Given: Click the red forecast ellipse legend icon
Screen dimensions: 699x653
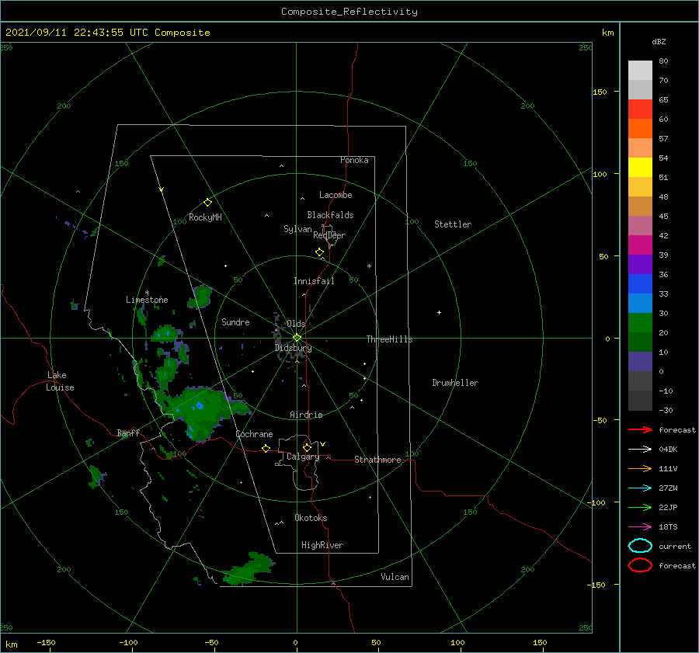Looking at the screenshot, I should [x=640, y=565].
